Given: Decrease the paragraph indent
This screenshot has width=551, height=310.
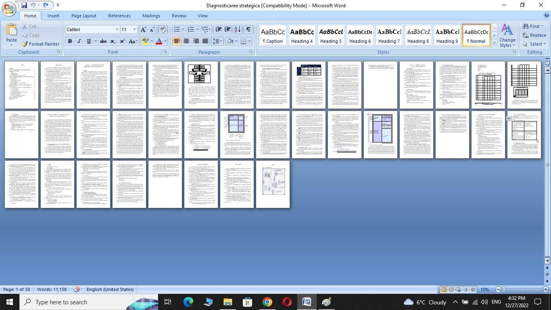Looking at the screenshot, I should [x=218, y=29].
